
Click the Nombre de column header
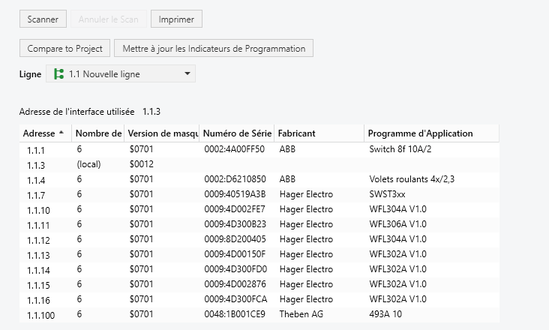click(98, 133)
